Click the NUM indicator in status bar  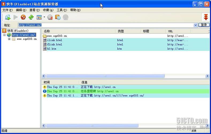[x=194, y=131]
